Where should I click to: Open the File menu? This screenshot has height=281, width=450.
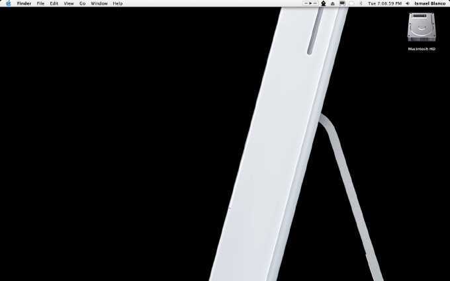40,3
